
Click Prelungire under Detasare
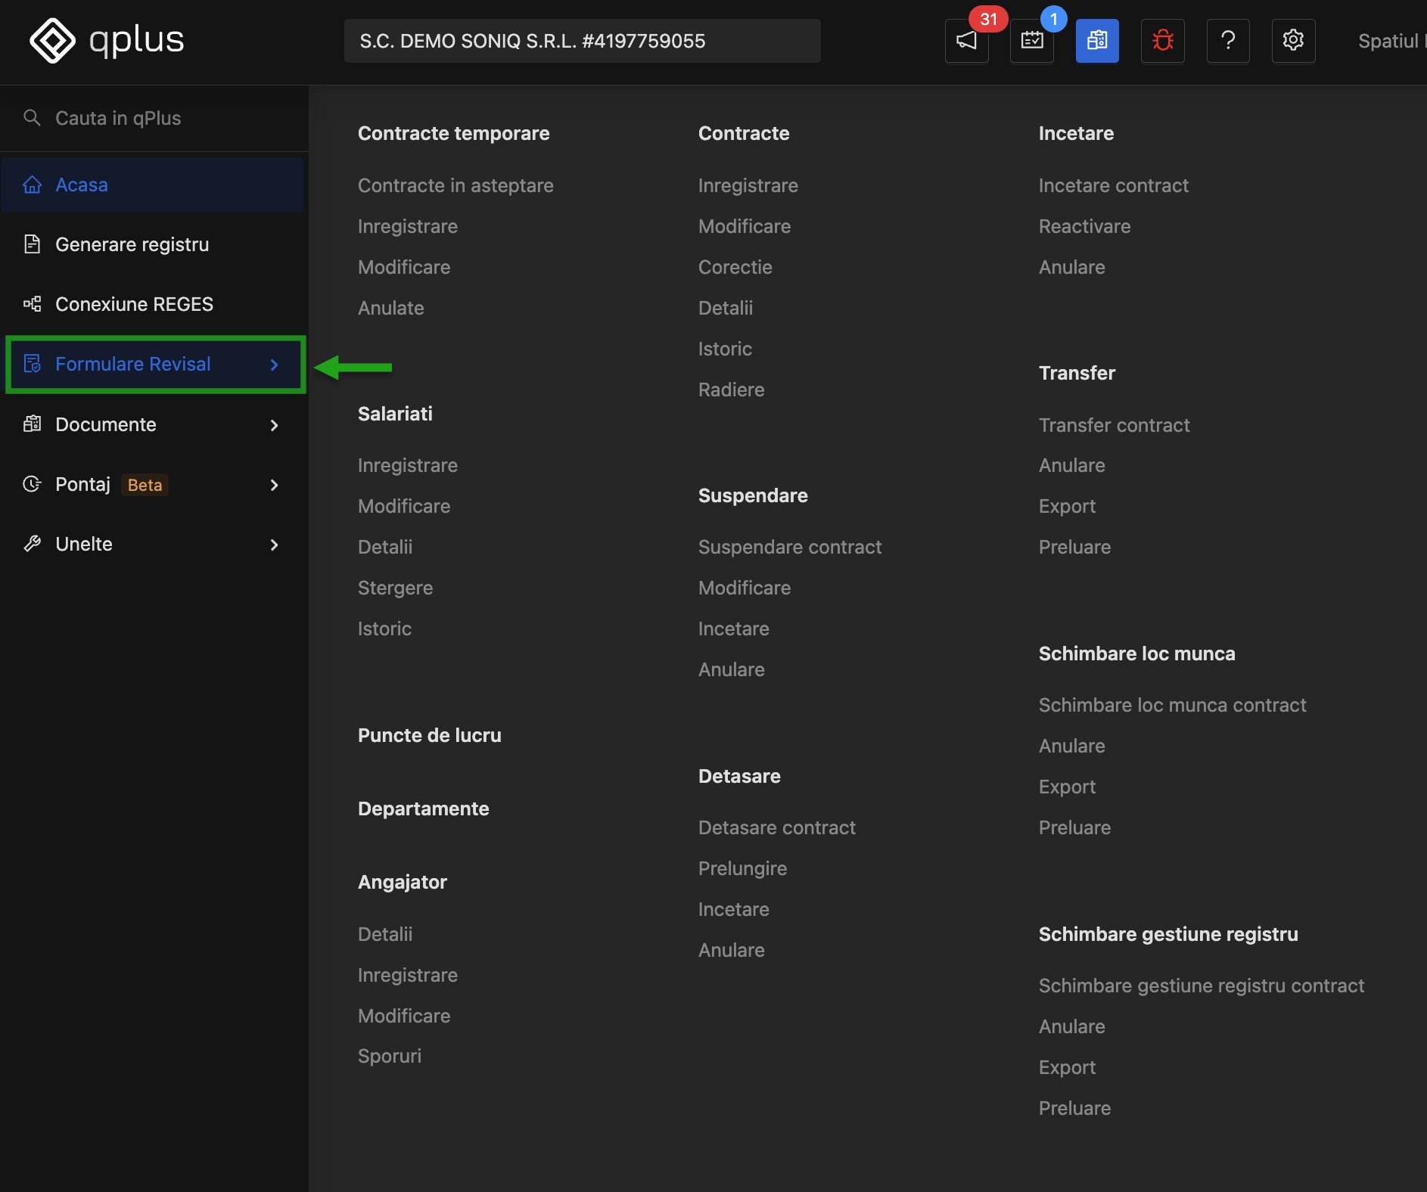pos(742,868)
